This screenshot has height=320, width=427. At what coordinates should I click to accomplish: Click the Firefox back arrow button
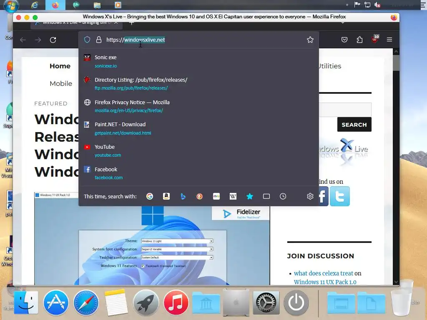tap(23, 40)
